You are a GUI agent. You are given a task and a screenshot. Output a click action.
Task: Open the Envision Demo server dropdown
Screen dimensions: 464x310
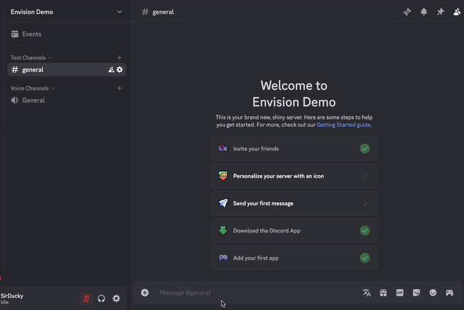(x=67, y=12)
